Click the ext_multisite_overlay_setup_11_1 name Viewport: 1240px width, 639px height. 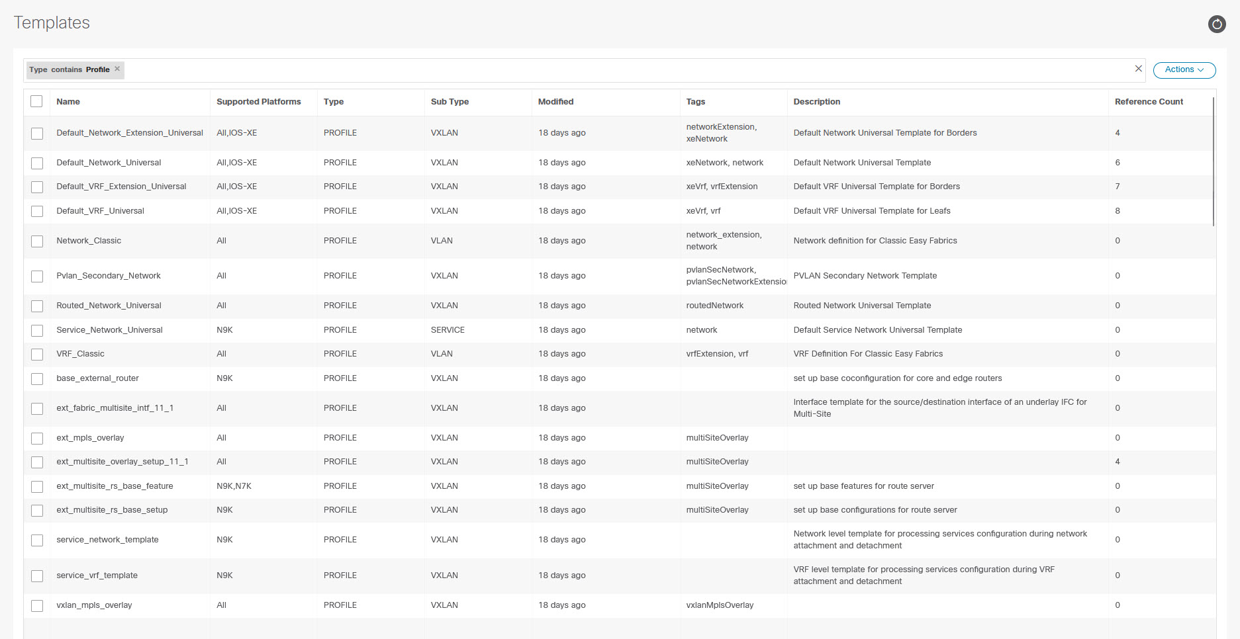coord(122,462)
